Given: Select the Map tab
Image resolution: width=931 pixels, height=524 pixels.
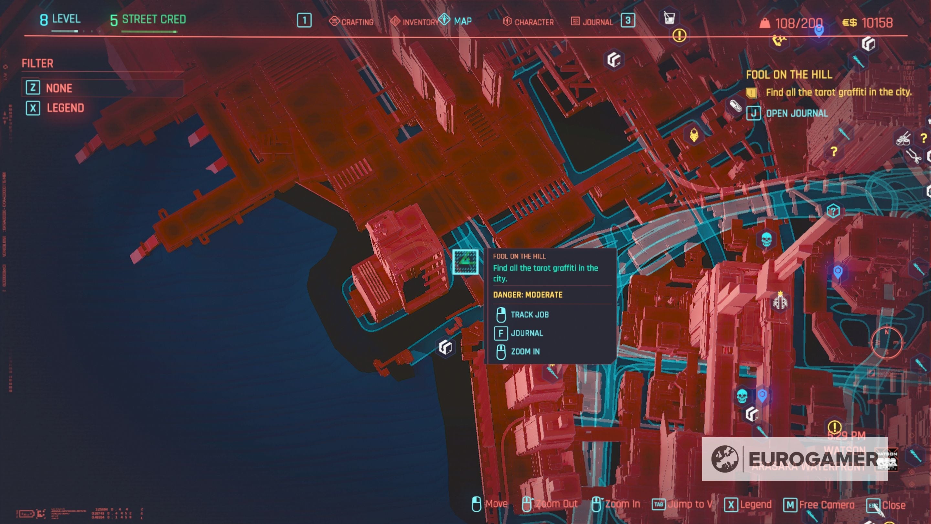Looking at the screenshot, I should pyautogui.click(x=455, y=21).
